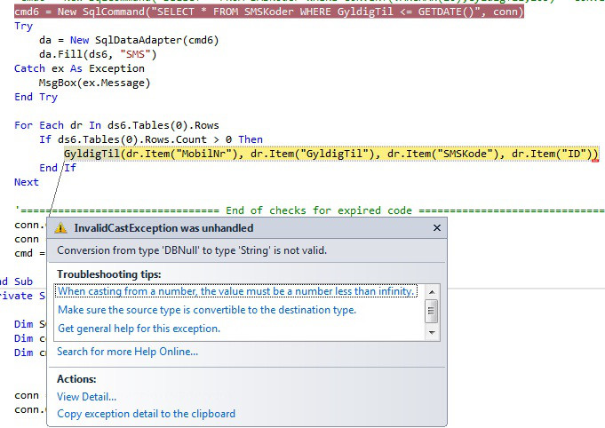Open Get general help for this exception
The width and height of the screenshot is (605, 428).
[139, 329]
